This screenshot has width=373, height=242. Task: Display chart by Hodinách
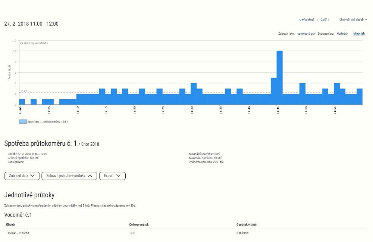click(342, 34)
